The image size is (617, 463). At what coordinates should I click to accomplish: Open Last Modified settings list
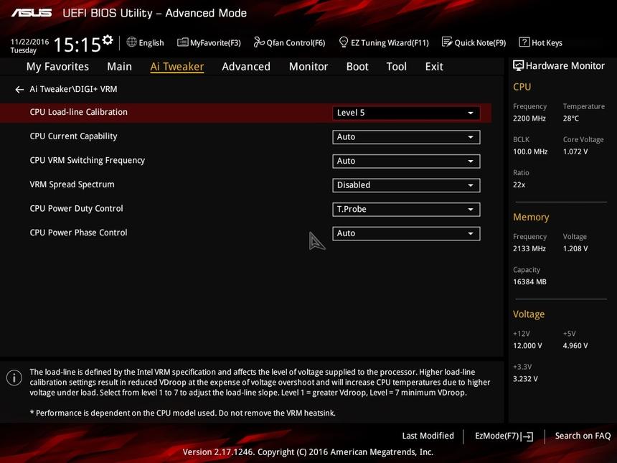tap(428, 436)
